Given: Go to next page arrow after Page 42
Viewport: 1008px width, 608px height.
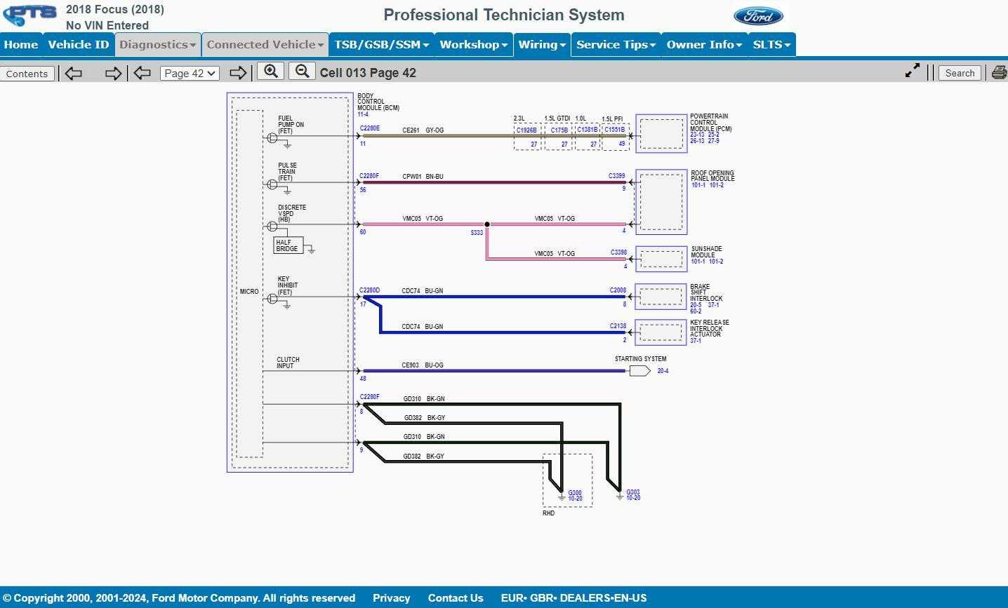Looking at the screenshot, I should tap(238, 73).
